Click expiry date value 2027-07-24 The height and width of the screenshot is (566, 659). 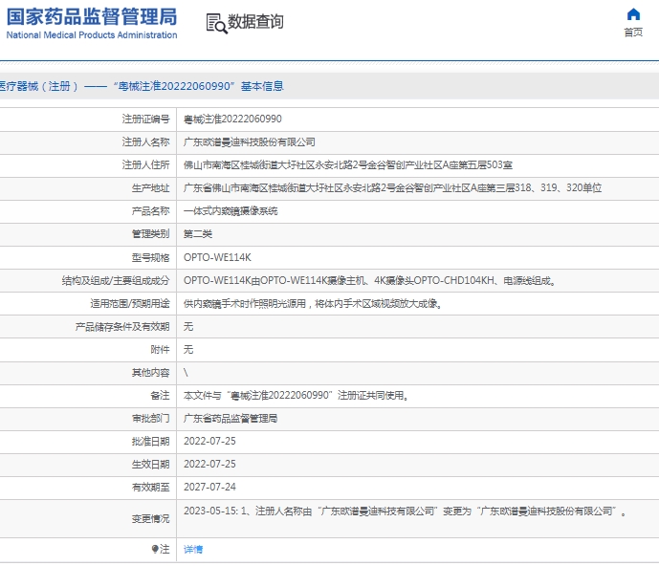click(209, 487)
